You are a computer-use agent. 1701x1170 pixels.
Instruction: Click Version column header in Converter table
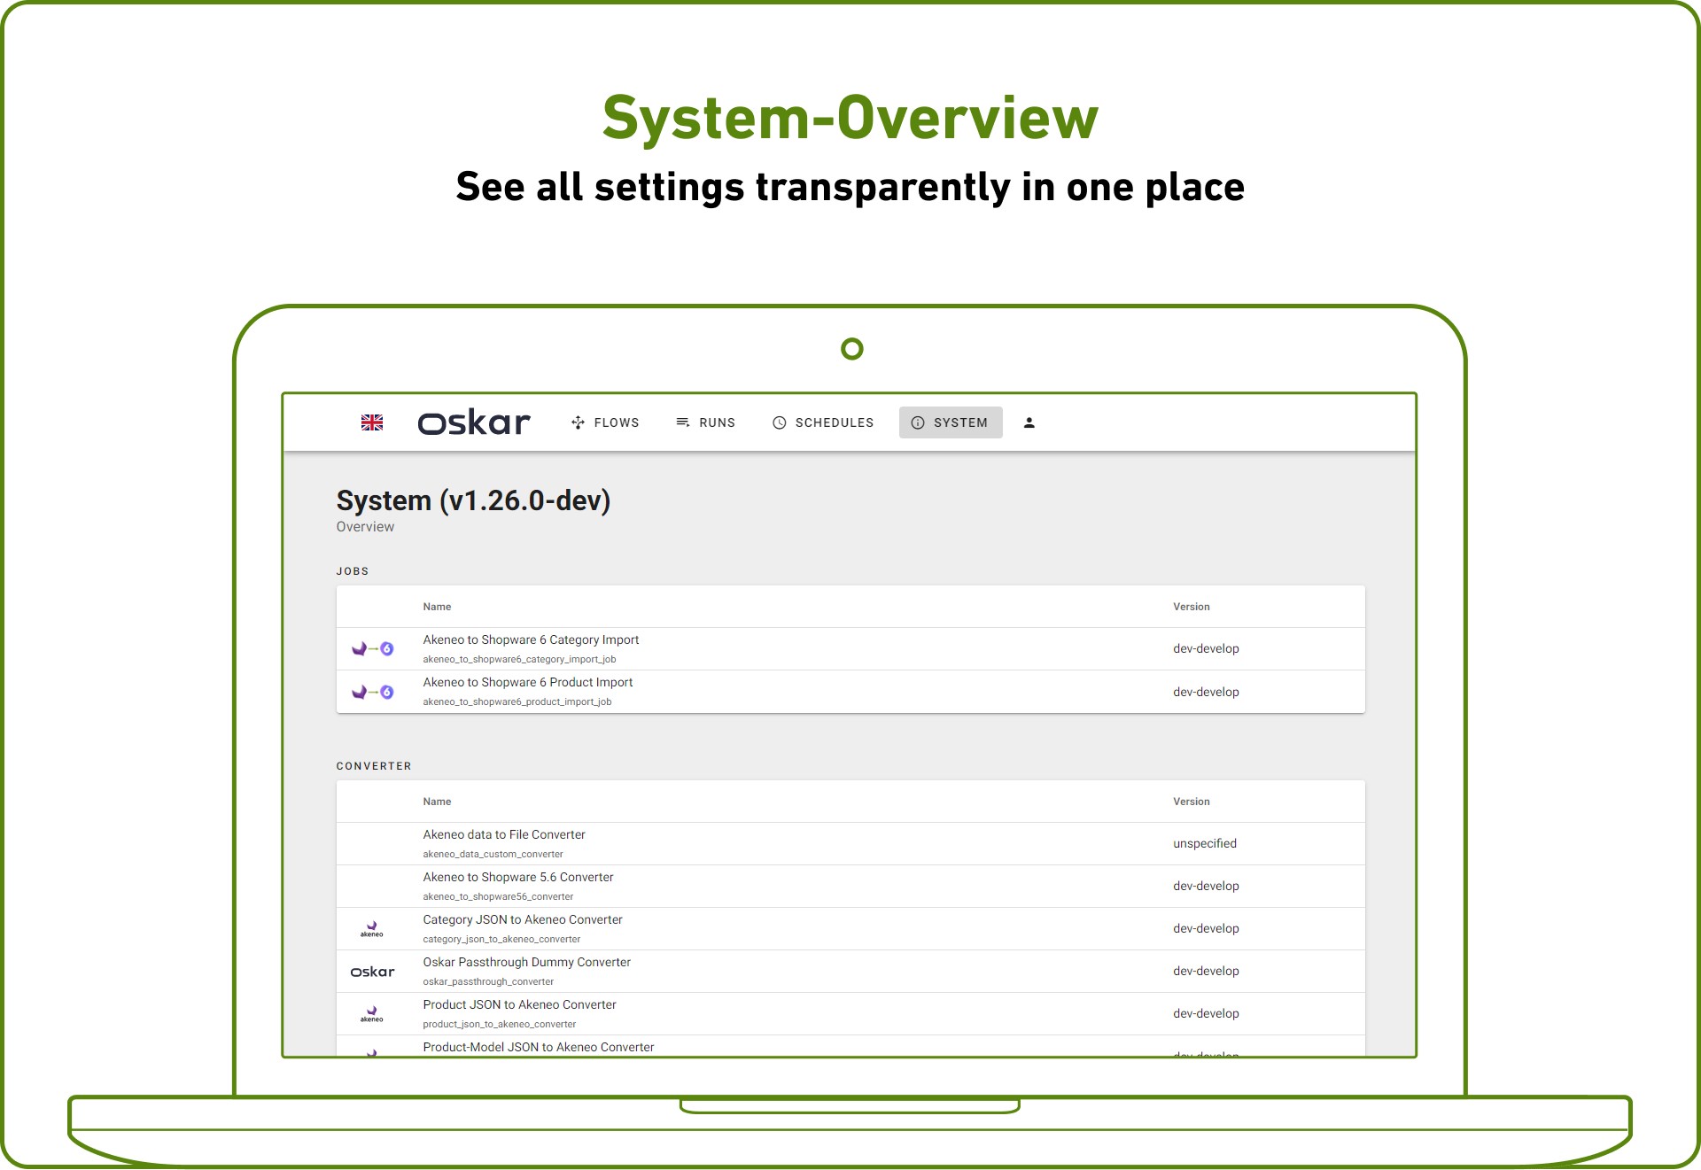tap(1191, 802)
